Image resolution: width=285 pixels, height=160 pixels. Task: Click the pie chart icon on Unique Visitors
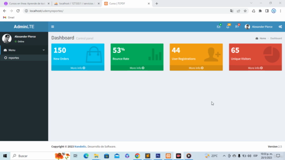click(x=272, y=54)
